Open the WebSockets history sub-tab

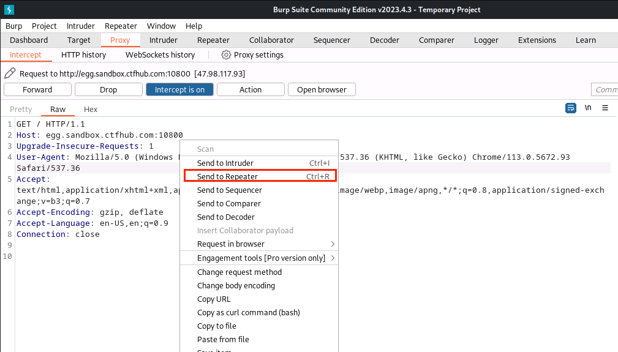pyautogui.click(x=160, y=54)
